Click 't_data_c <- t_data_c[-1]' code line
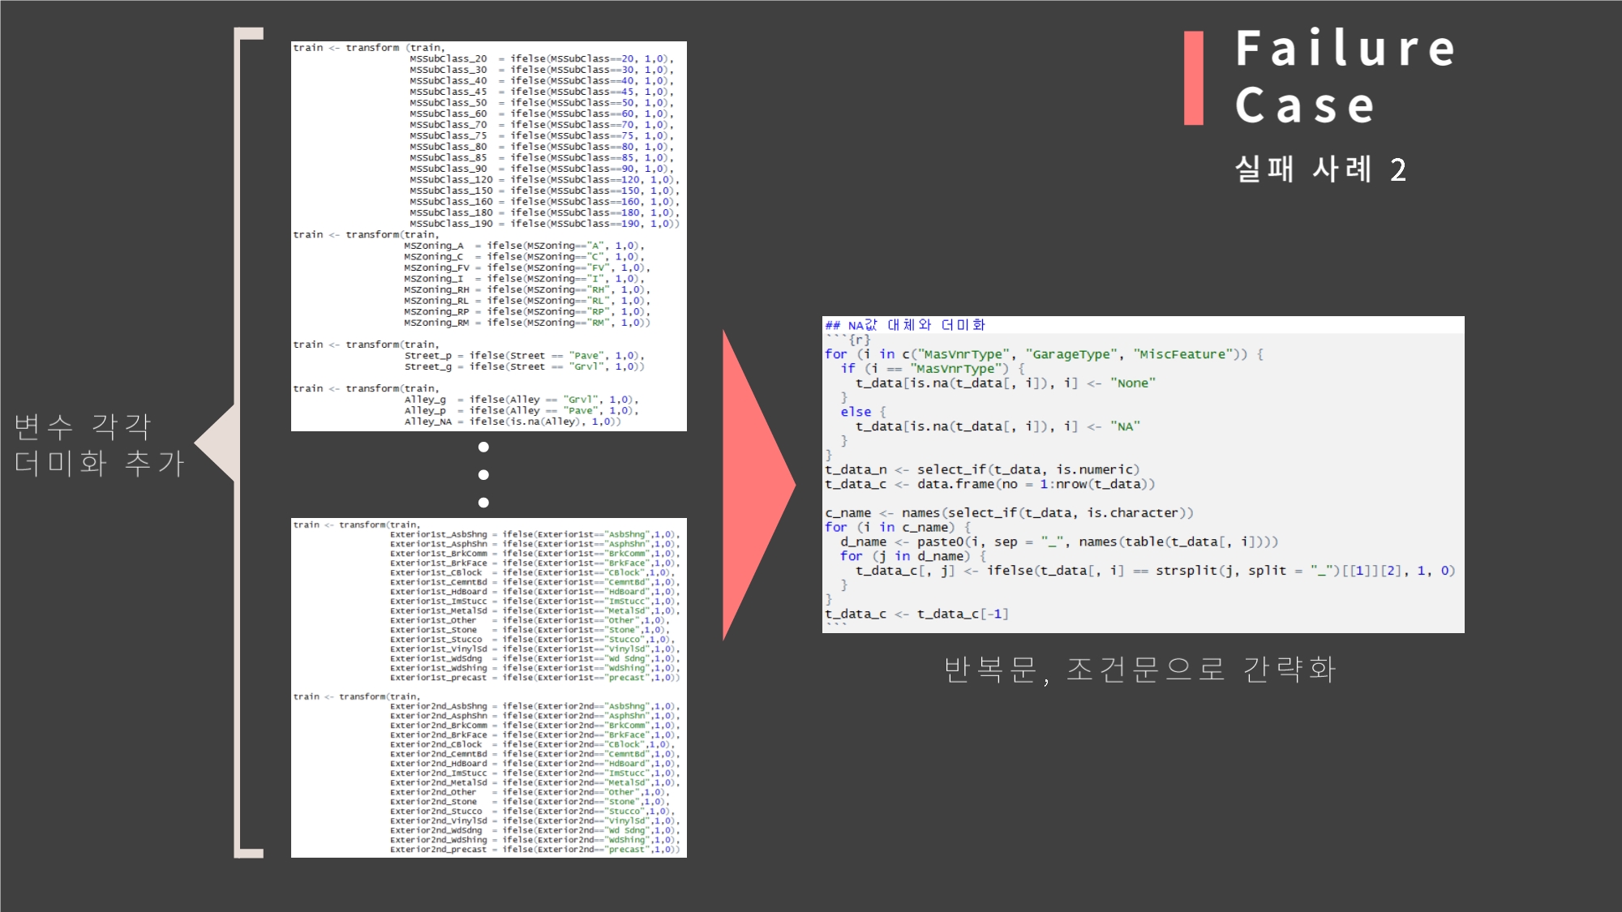This screenshot has width=1622, height=912. (x=916, y=614)
